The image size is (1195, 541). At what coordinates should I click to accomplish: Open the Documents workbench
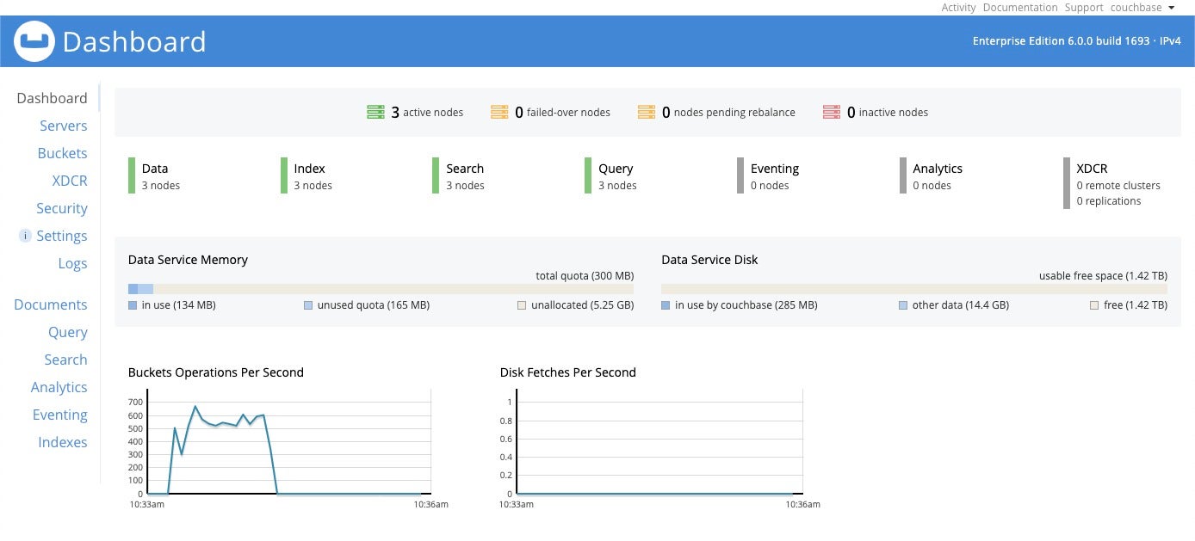pos(51,304)
